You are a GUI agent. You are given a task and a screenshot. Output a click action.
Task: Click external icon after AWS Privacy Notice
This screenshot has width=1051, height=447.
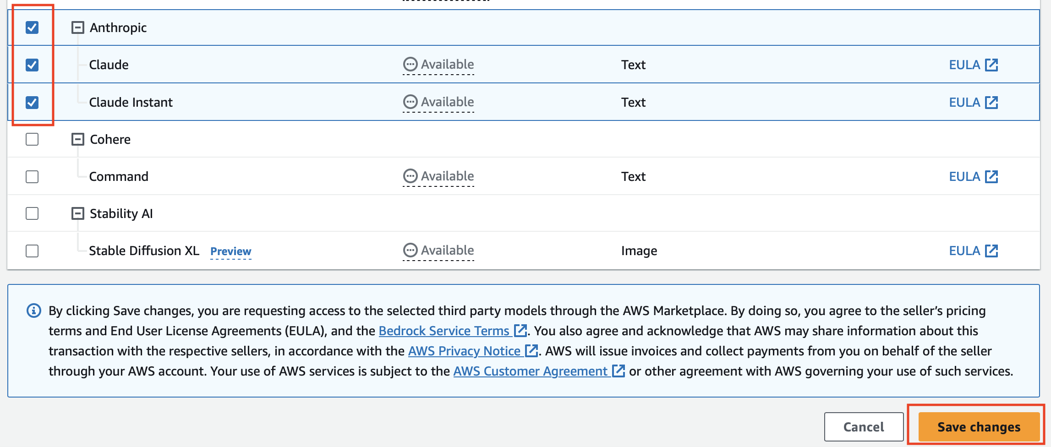[x=531, y=350]
